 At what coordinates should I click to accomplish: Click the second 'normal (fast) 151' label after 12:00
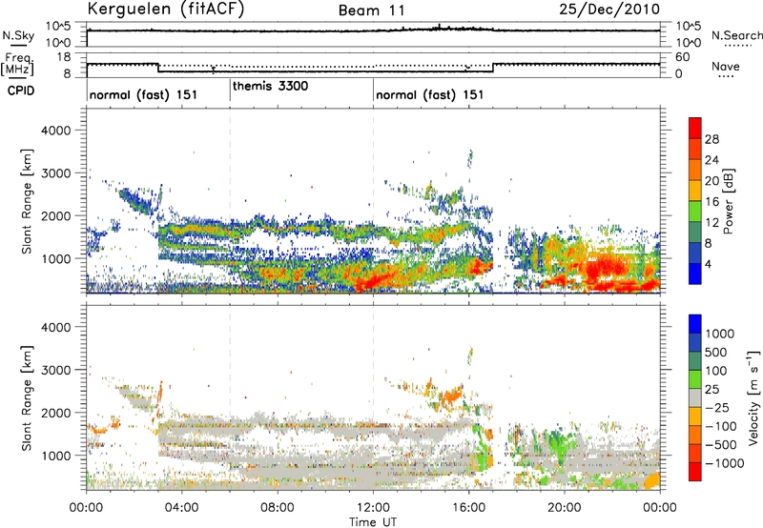[x=430, y=94]
